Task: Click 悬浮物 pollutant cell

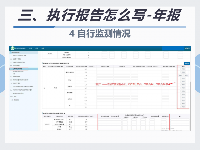Action: point(59,129)
